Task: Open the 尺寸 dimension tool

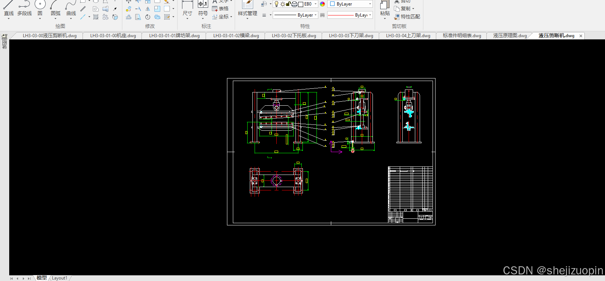Action: (x=187, y=9)
